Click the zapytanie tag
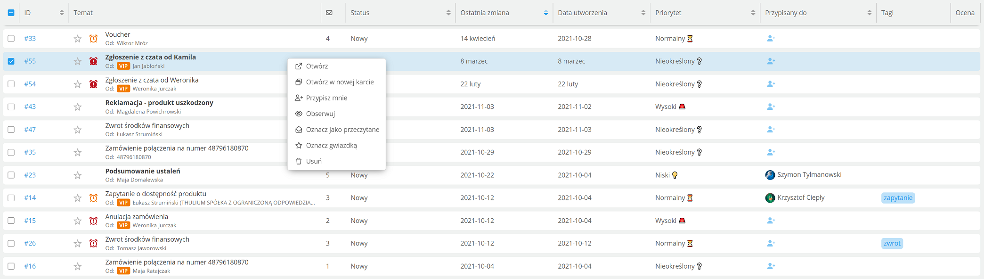This screenshot has width=984, height=279. (x=898, y=198)
